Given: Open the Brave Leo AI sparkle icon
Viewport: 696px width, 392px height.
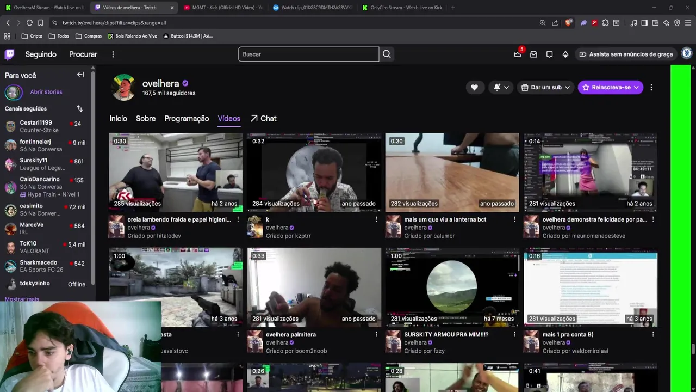Looking at the screenshot, I should 666,23.
